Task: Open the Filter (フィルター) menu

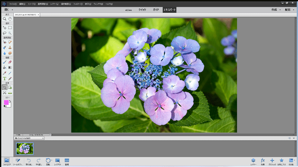Action: [x=78, y=4]
